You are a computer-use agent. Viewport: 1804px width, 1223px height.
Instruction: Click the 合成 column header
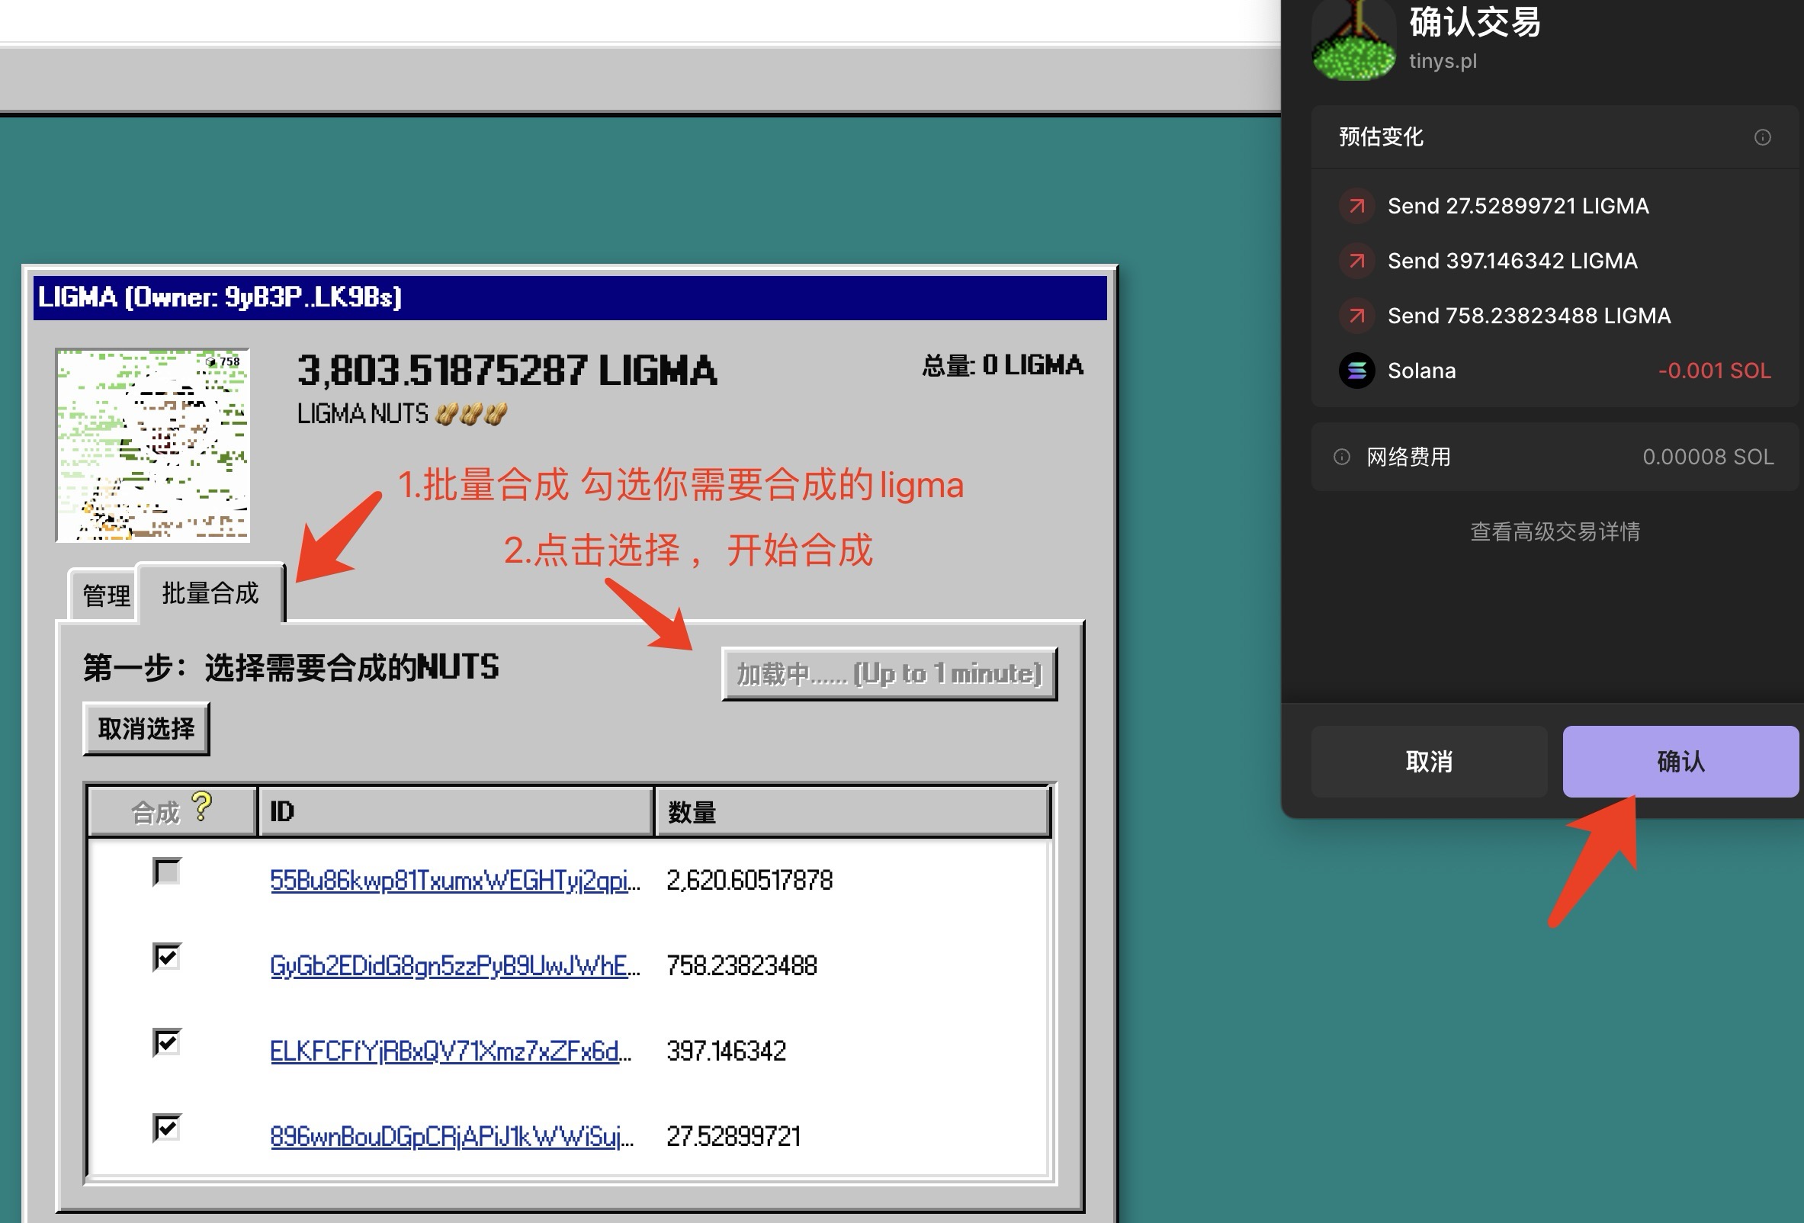172,812
